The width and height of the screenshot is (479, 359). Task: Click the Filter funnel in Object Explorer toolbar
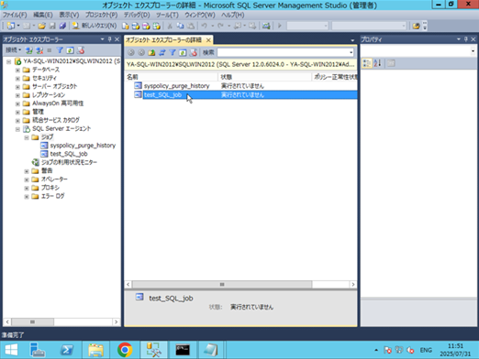pyautogui.click(x=60, y=50)
